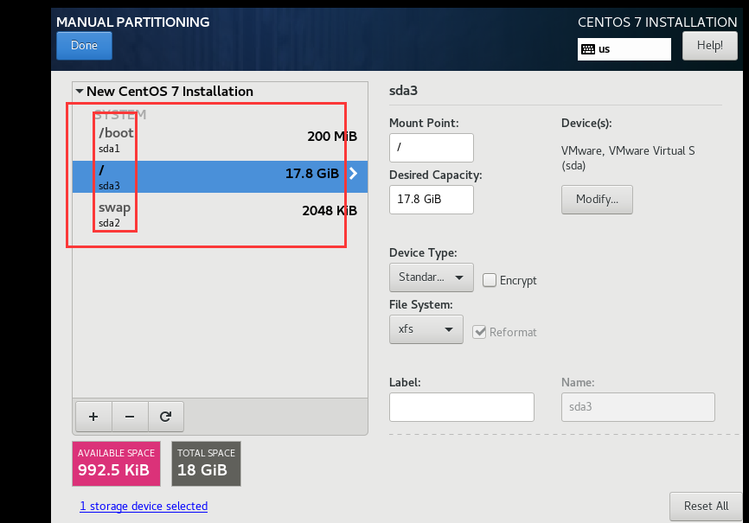Image resolution: width=749 pixels, height=523 pixels.
Task: Select the /boot sda1 partition row
Action: 220,139
